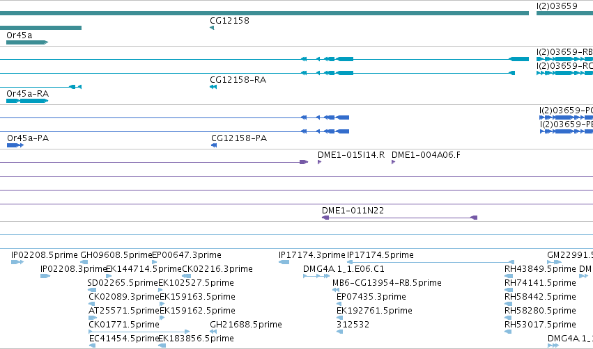Screen dimensions: 593x349
Task: Select EST IP02208.5prime label
Action: 44,255
